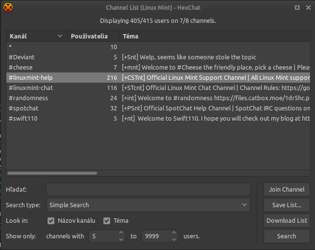
Task: Focus the Hľadať search text field
Action: point(149,190)
